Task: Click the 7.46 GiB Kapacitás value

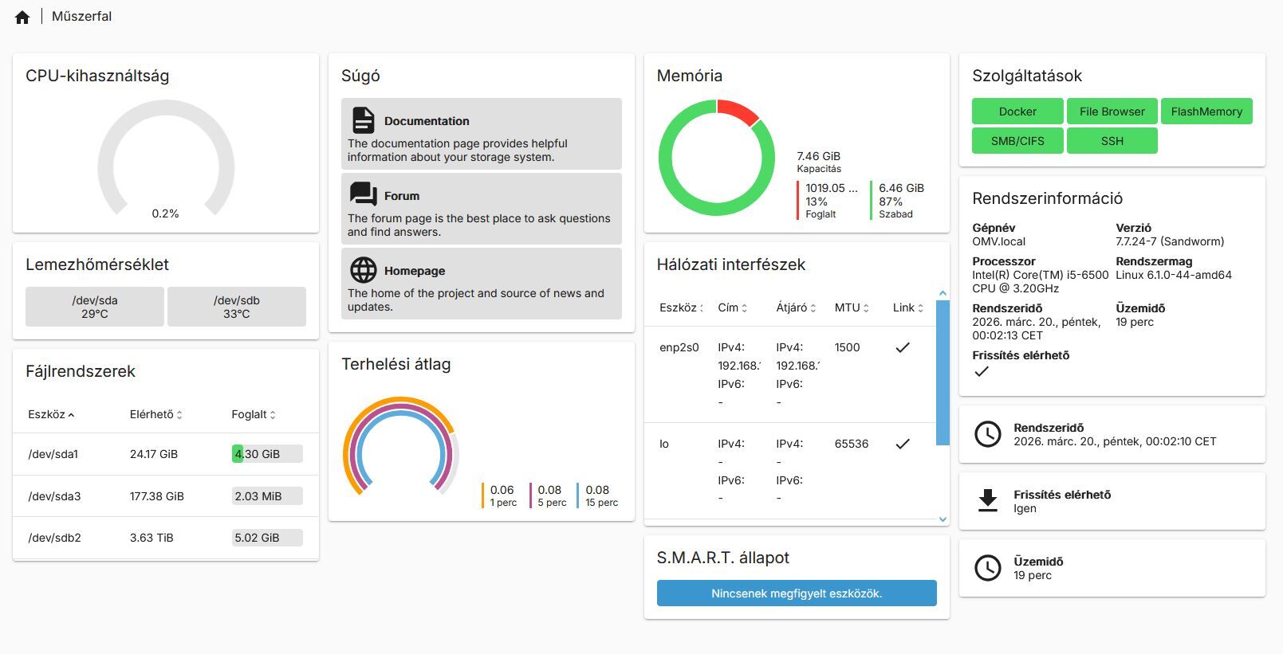Action: [819, 156]
